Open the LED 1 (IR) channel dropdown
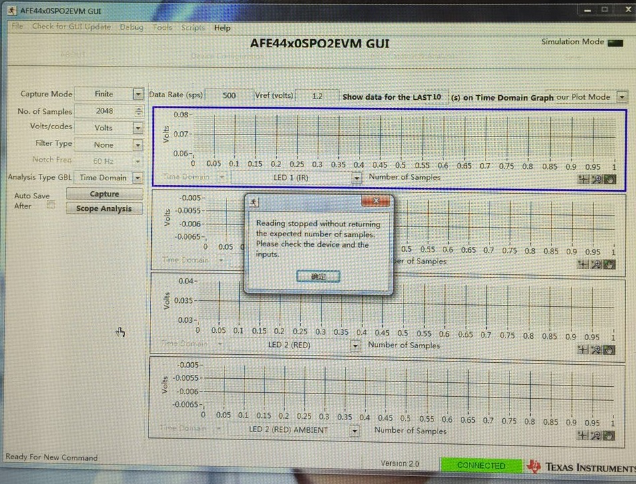636x484 pixels. click(x=356, y=178)
